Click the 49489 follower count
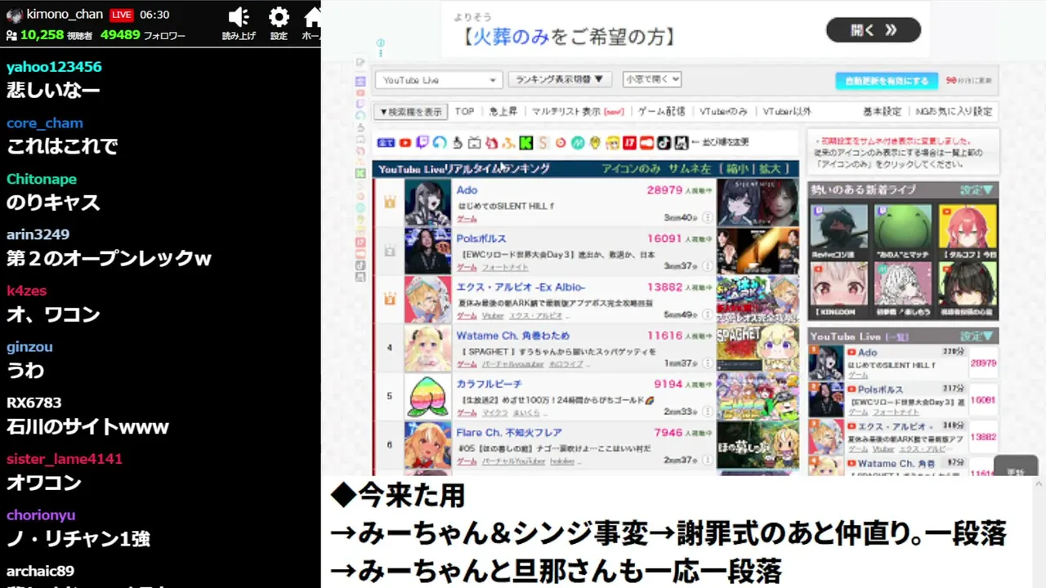This screenshot has width=1046, height=588. click(120, 35)
